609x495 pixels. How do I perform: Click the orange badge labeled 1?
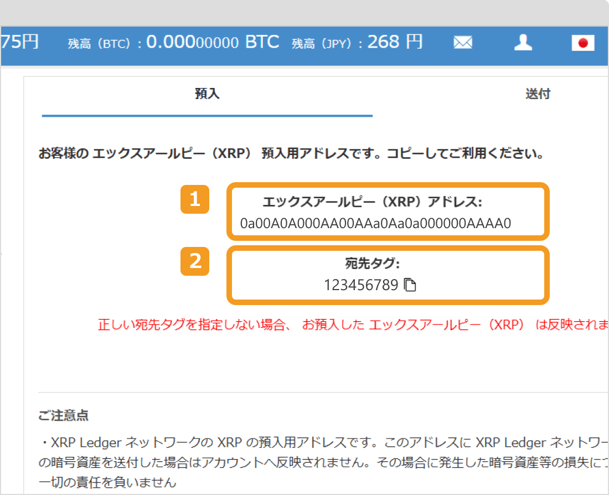pos(195,198)
